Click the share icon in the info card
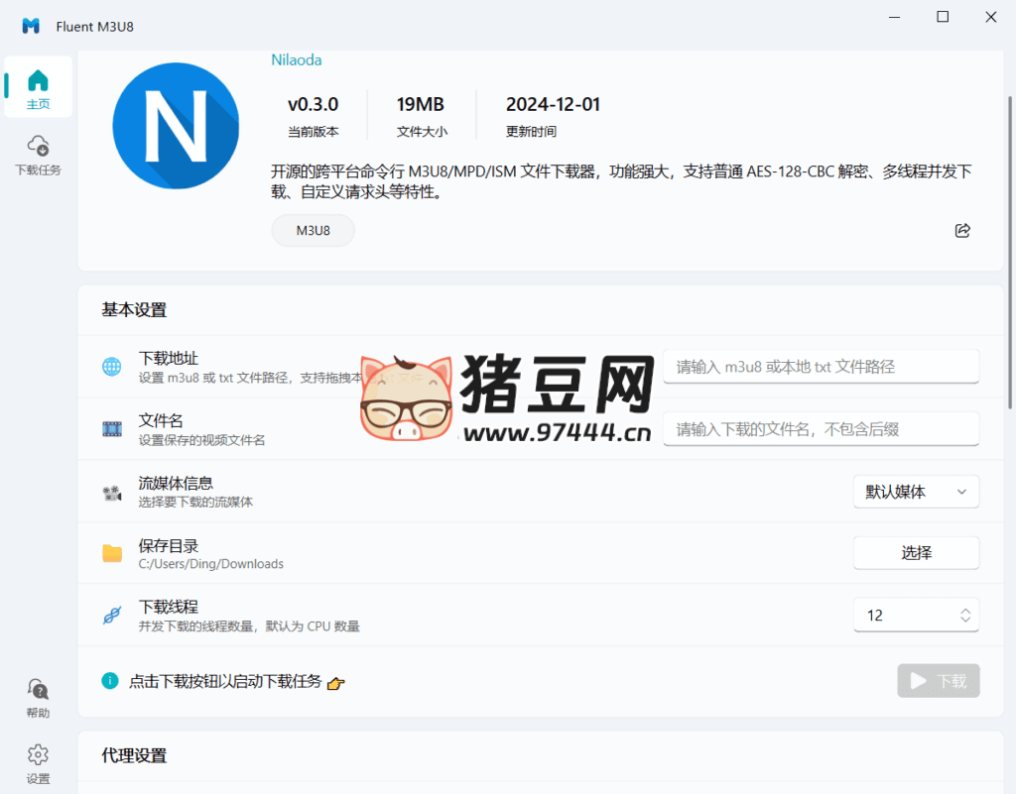This screenshot has height=794, width=1016. point(962,230)
